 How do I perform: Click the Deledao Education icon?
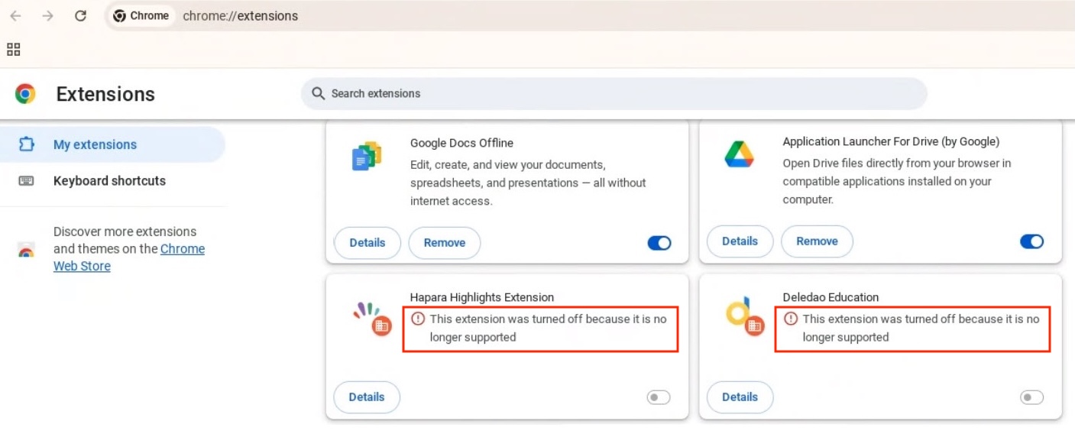[x=743, y=316]
